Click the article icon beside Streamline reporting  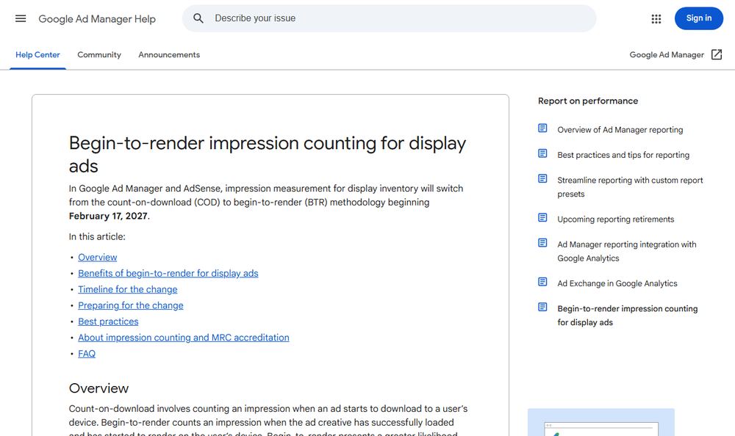[542, 179]
